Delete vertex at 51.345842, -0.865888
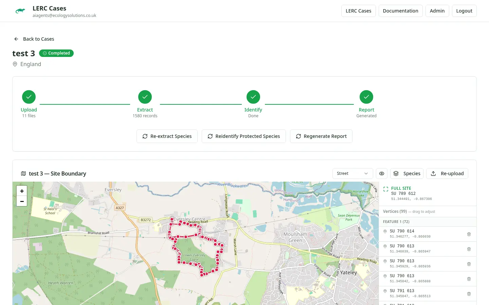This screenshot has width=489, height=305. (x=469, y=279)
